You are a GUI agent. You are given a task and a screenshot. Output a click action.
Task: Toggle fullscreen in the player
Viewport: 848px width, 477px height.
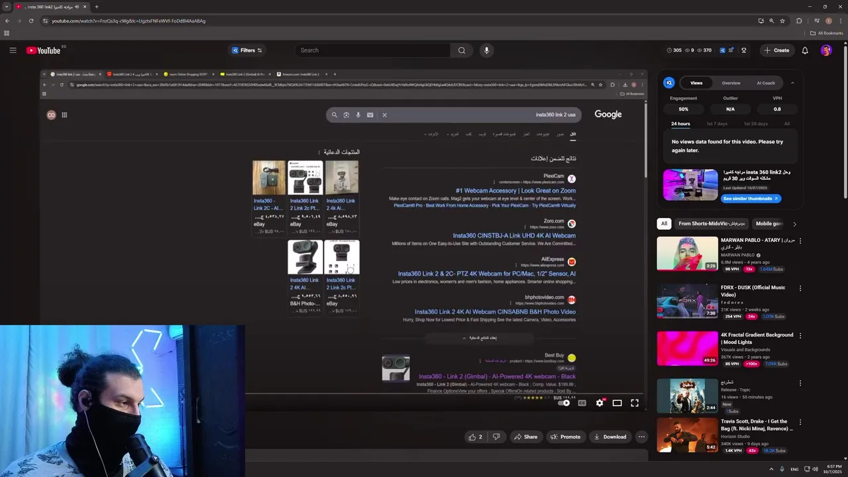coord(635,403)
